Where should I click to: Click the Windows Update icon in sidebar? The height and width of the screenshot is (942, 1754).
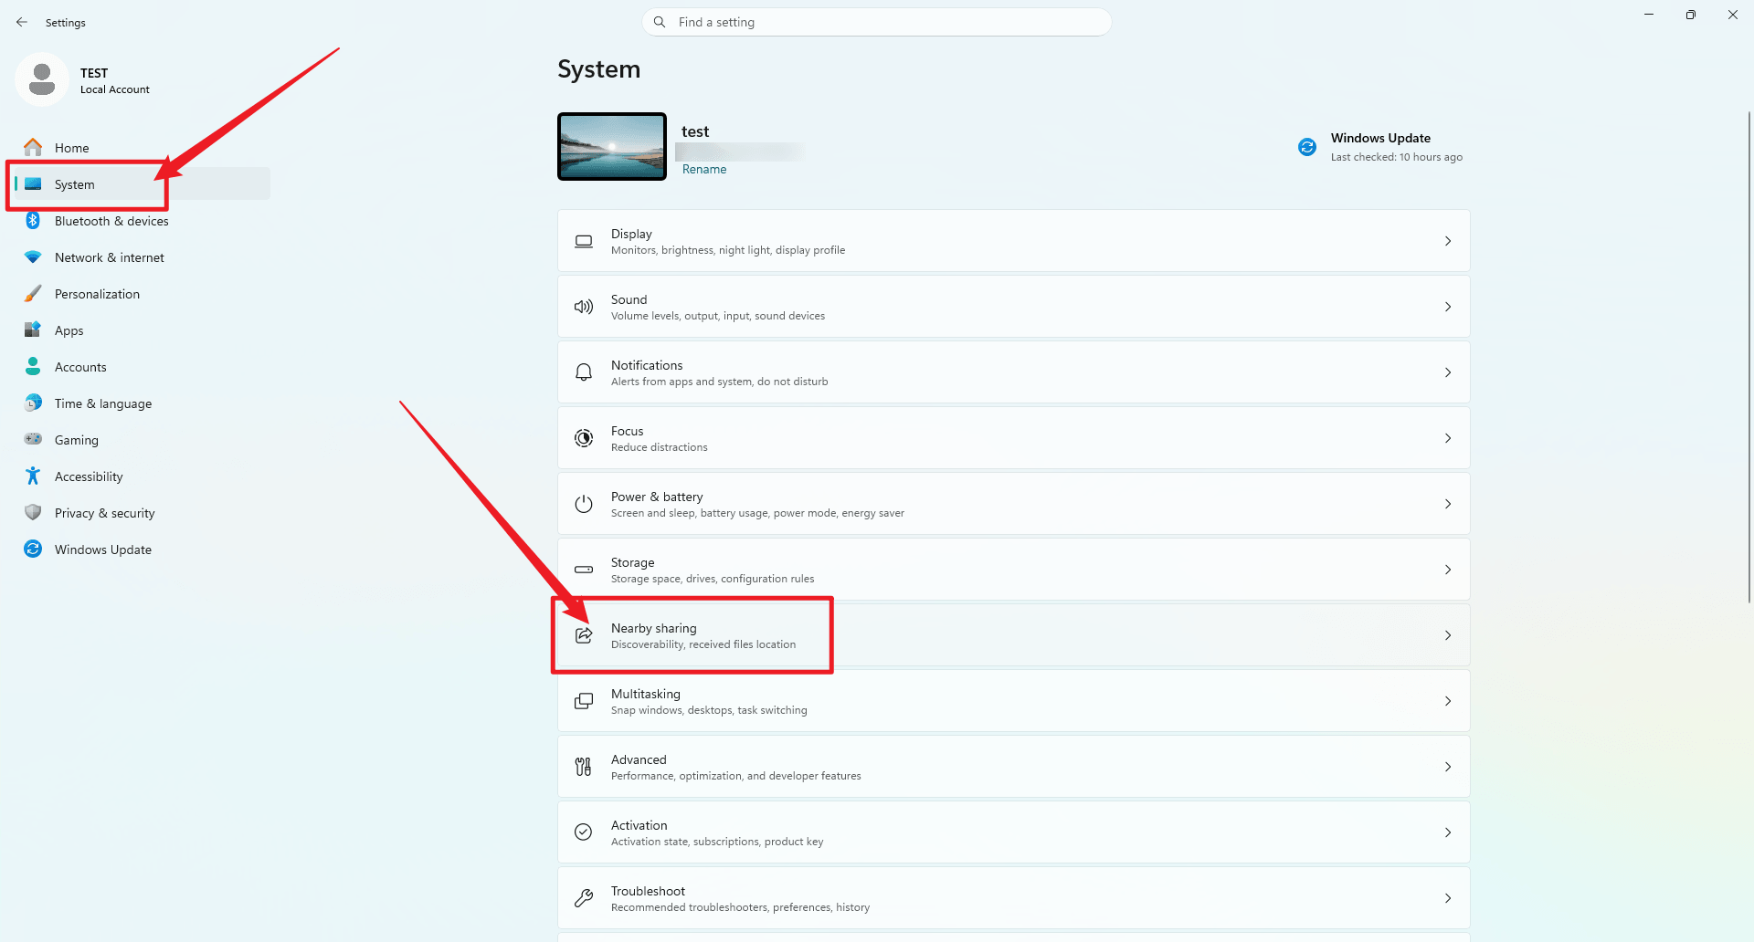click(x=33, y=549)
